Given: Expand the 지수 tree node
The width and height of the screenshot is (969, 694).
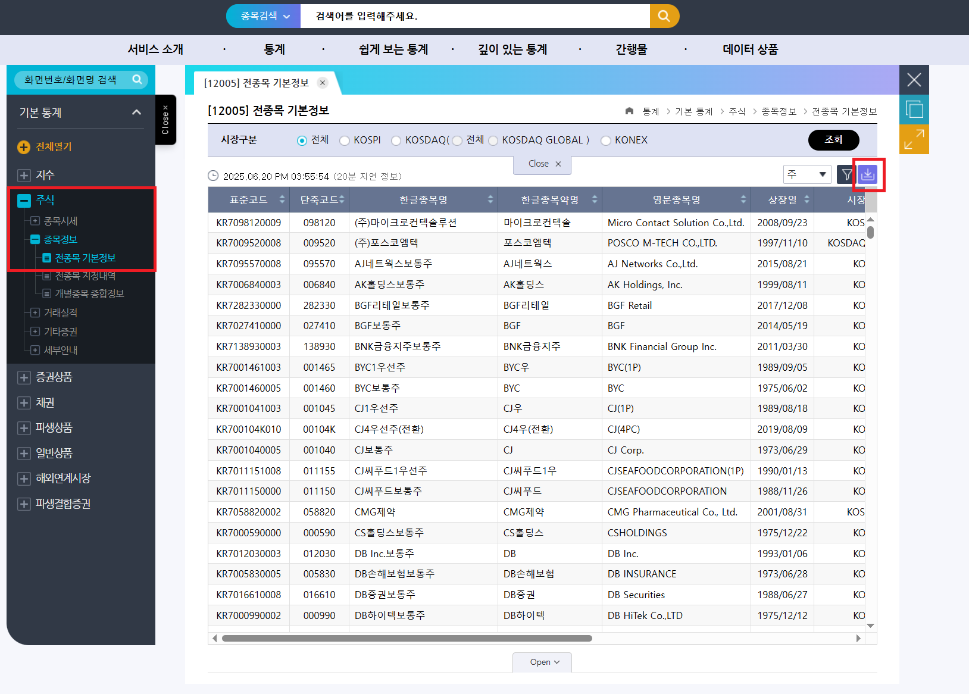Looking at the screenshot, I should point(24,175).
